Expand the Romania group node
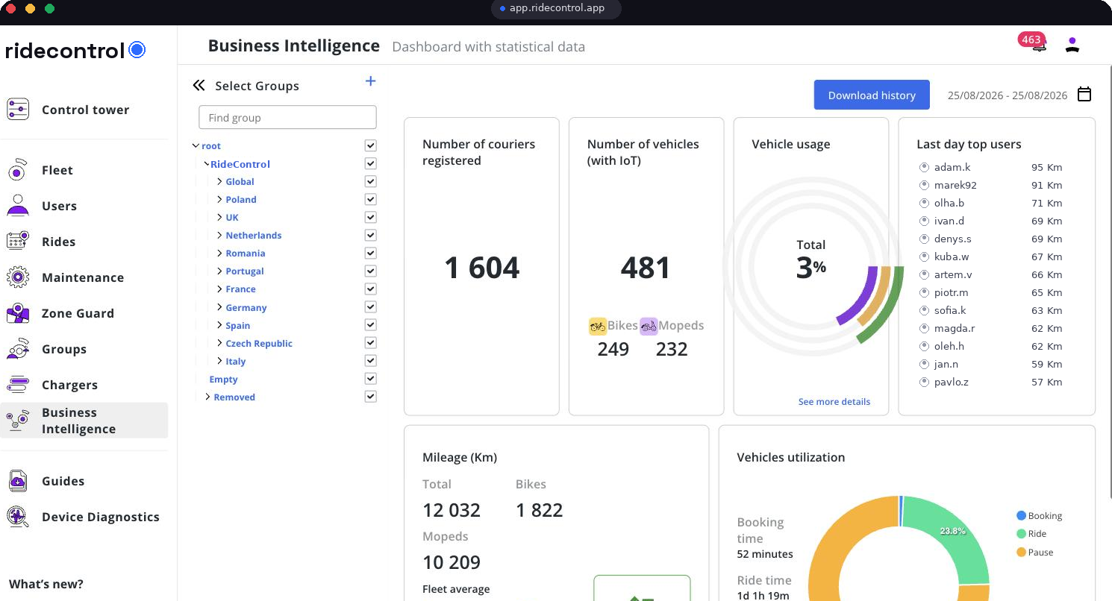Viewport: 1112px width, 601px height. pos(219,253)
